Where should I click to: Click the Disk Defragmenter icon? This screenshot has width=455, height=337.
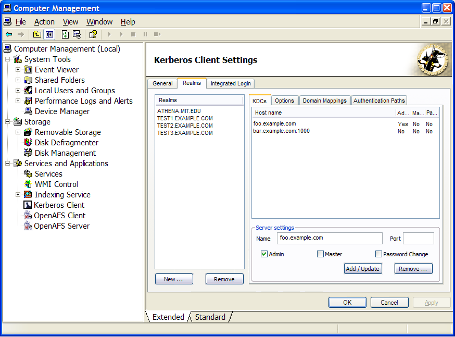pyautogui.click(x=28, y=143)
